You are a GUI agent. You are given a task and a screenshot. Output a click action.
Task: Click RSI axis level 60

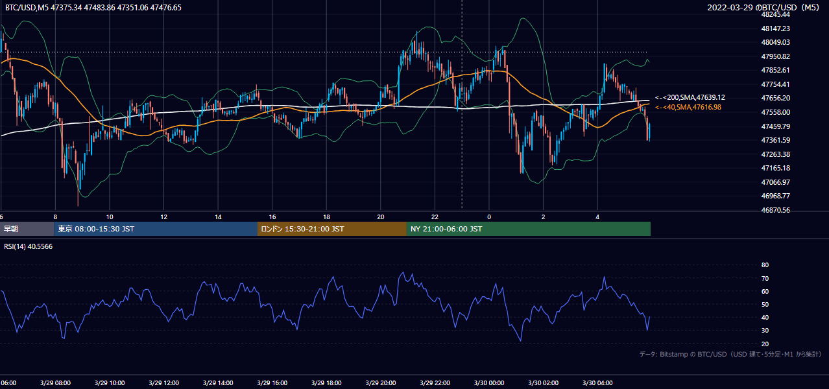(x=765, y=291)
